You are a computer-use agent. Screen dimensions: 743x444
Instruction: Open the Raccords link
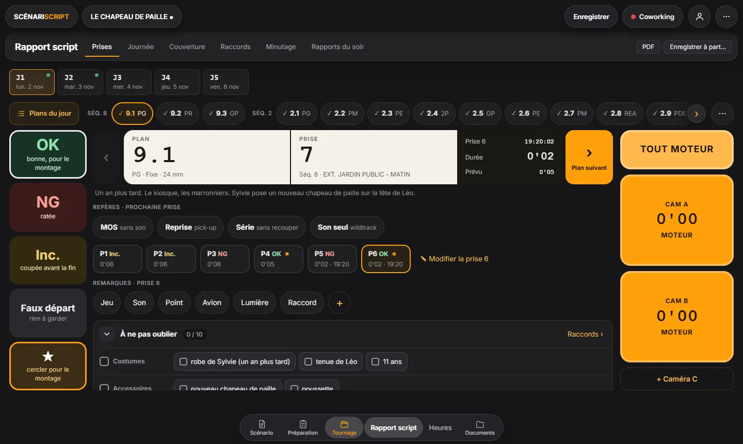[585, 335]
